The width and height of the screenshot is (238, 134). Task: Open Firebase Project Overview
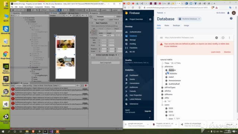pyautogui.click(x=136, y=19)
